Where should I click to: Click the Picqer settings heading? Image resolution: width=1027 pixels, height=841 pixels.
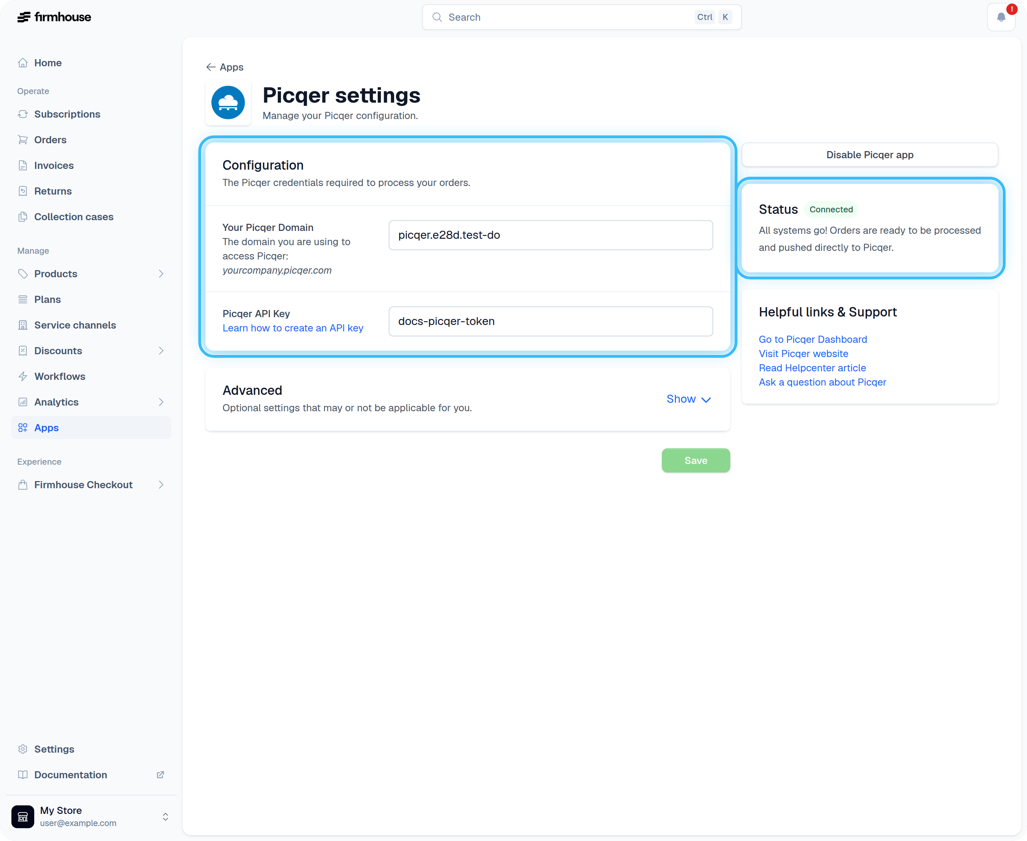(x=341, y=95)
